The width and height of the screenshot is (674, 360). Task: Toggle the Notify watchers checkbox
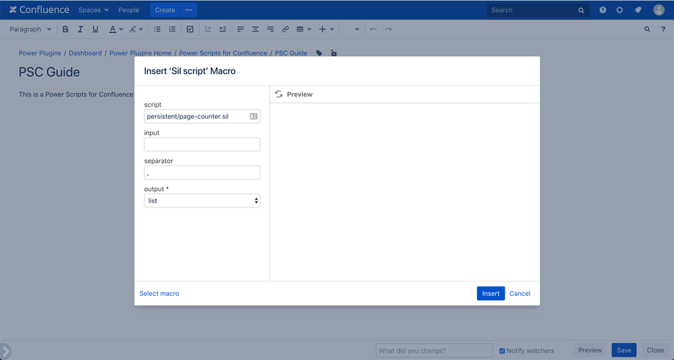[x=502, y=351]
